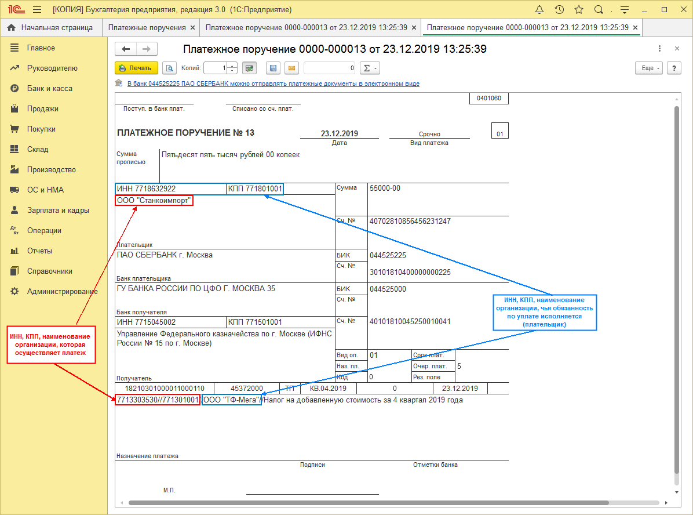Open favorites star icon

(x=578, y=9)
